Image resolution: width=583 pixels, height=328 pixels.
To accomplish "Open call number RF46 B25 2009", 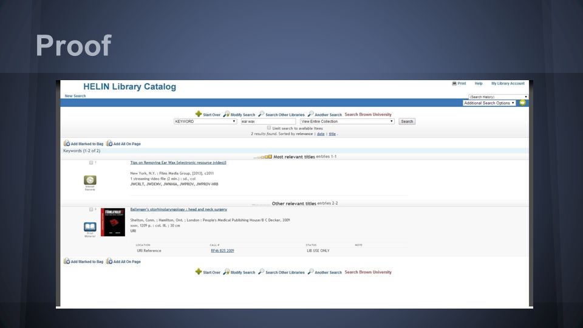I will click(x=222, y=251).
